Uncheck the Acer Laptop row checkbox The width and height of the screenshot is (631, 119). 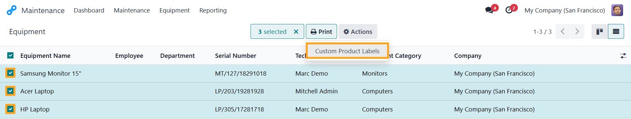point(11,91)
